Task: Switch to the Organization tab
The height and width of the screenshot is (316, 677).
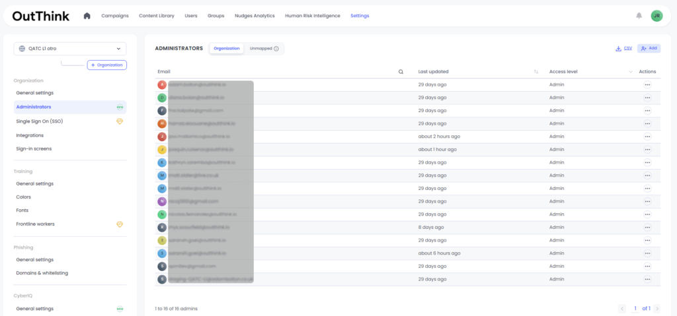Action: [227, 49]
